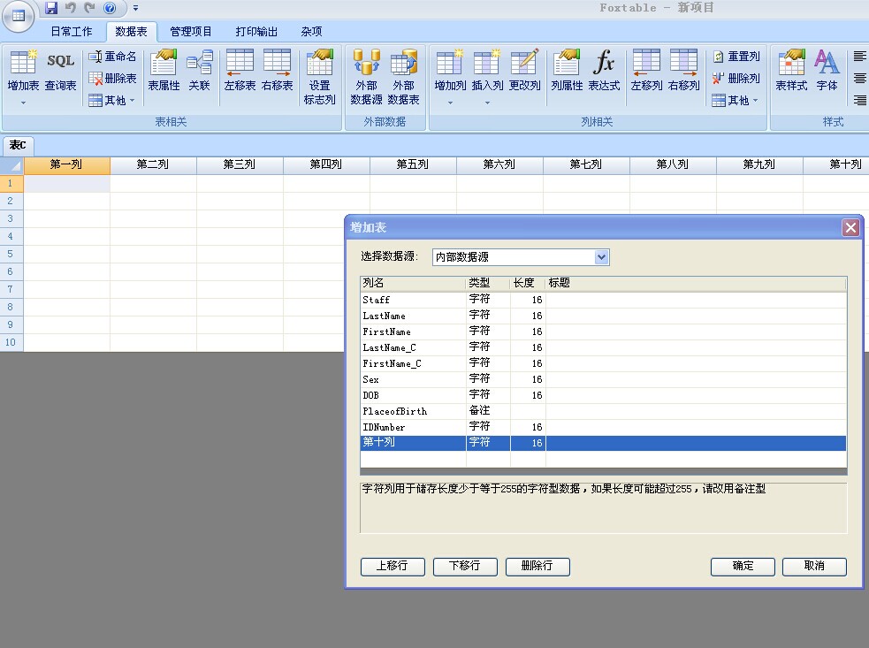The image size is (869, 648).
Task: Choose 重命名 in the table group
Action: [x=112, y=57]
